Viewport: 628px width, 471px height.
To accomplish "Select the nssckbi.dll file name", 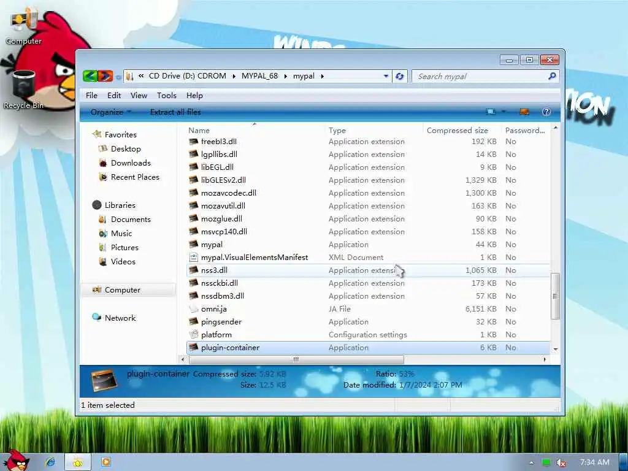I will pyautogui.click(x=220, y=283).
